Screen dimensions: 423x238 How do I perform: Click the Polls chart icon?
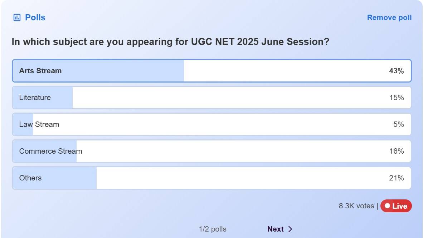(16, 18)
